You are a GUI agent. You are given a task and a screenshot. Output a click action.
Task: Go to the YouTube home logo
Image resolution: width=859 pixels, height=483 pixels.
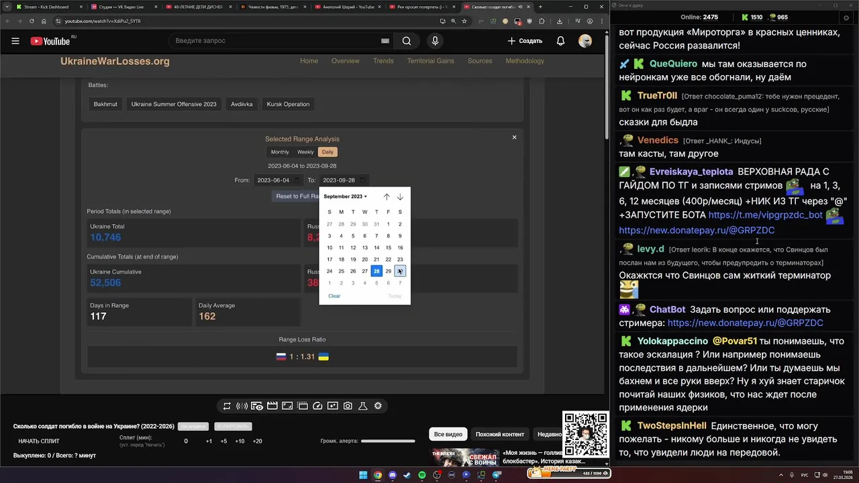(50, 41)
